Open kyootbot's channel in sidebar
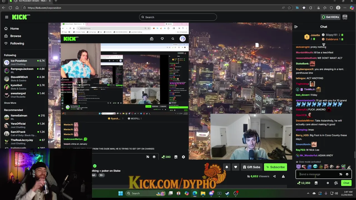 pyautogui.click(x=24, y=87)
